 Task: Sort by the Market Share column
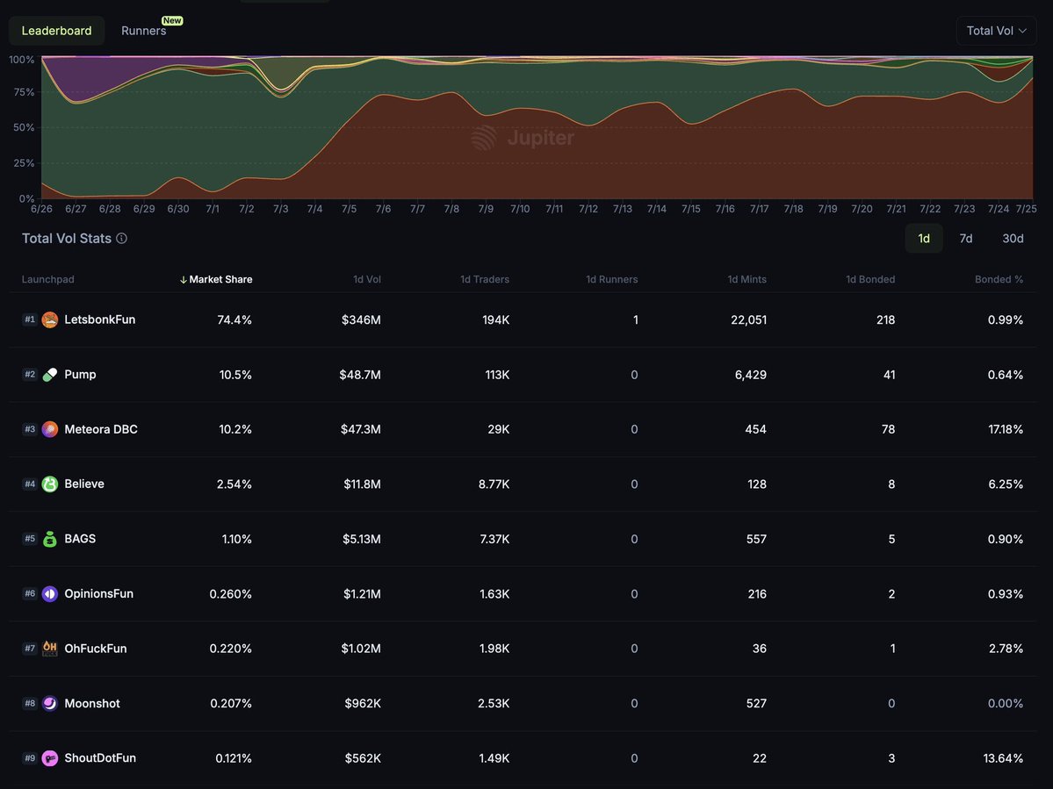[x=220, y=280]
